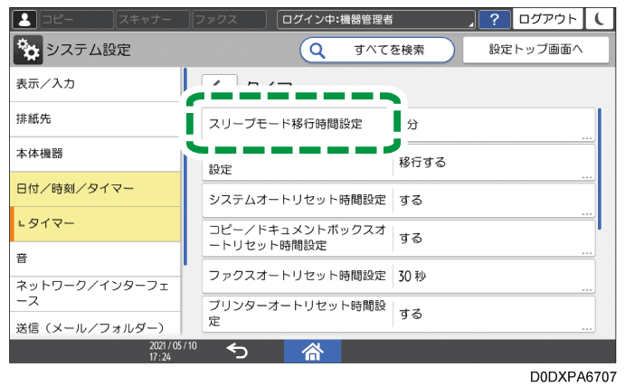Click the search magnifier icon
The image size is (625, 386).
coord(317,51)
